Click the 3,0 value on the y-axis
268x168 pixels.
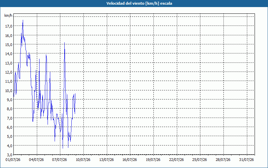9,155
